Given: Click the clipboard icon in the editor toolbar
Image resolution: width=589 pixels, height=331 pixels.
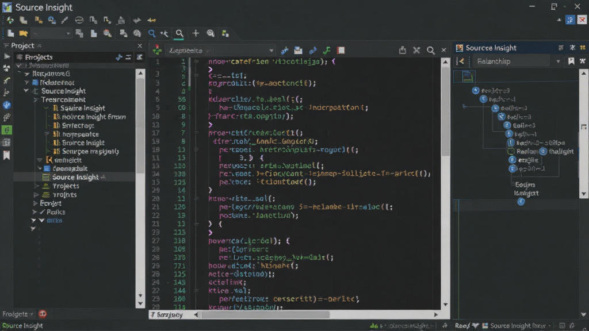Looking at the screenshot, I should click(402, 51).
